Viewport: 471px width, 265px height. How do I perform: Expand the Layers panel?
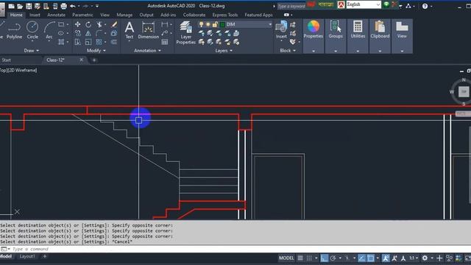coord(224,51)
